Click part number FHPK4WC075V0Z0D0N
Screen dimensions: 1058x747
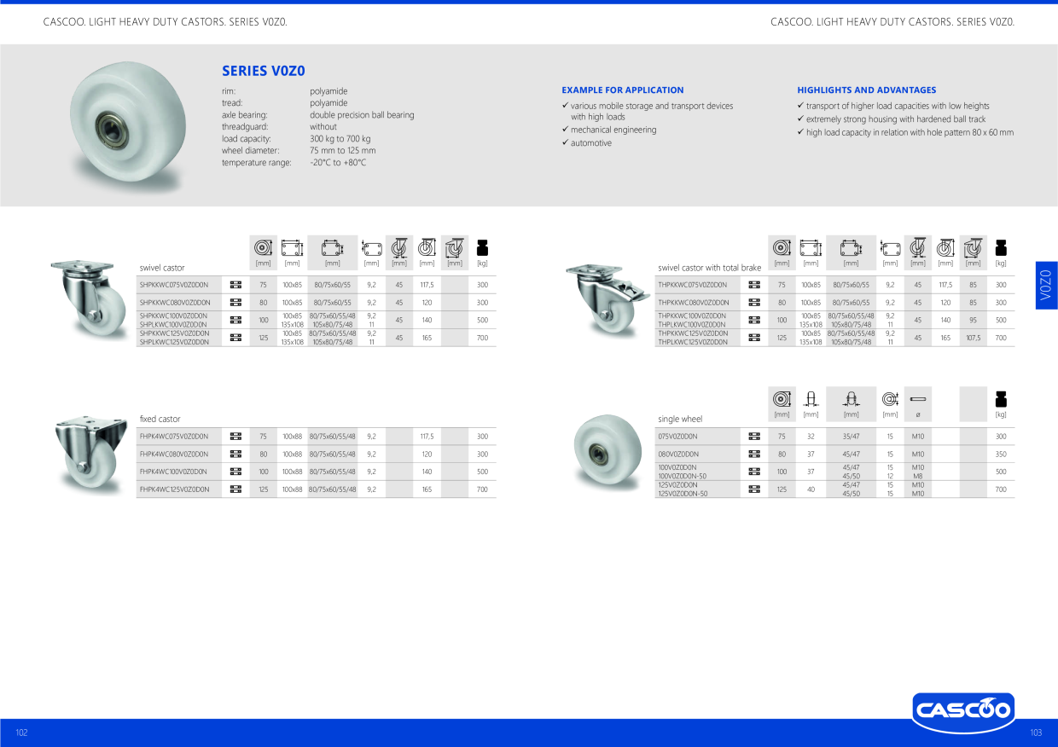click(x=174, y=437)
